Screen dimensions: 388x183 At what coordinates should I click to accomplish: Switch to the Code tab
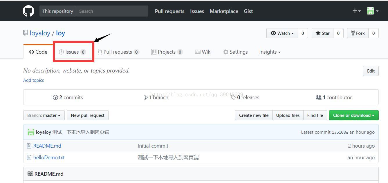coord(38,52)
